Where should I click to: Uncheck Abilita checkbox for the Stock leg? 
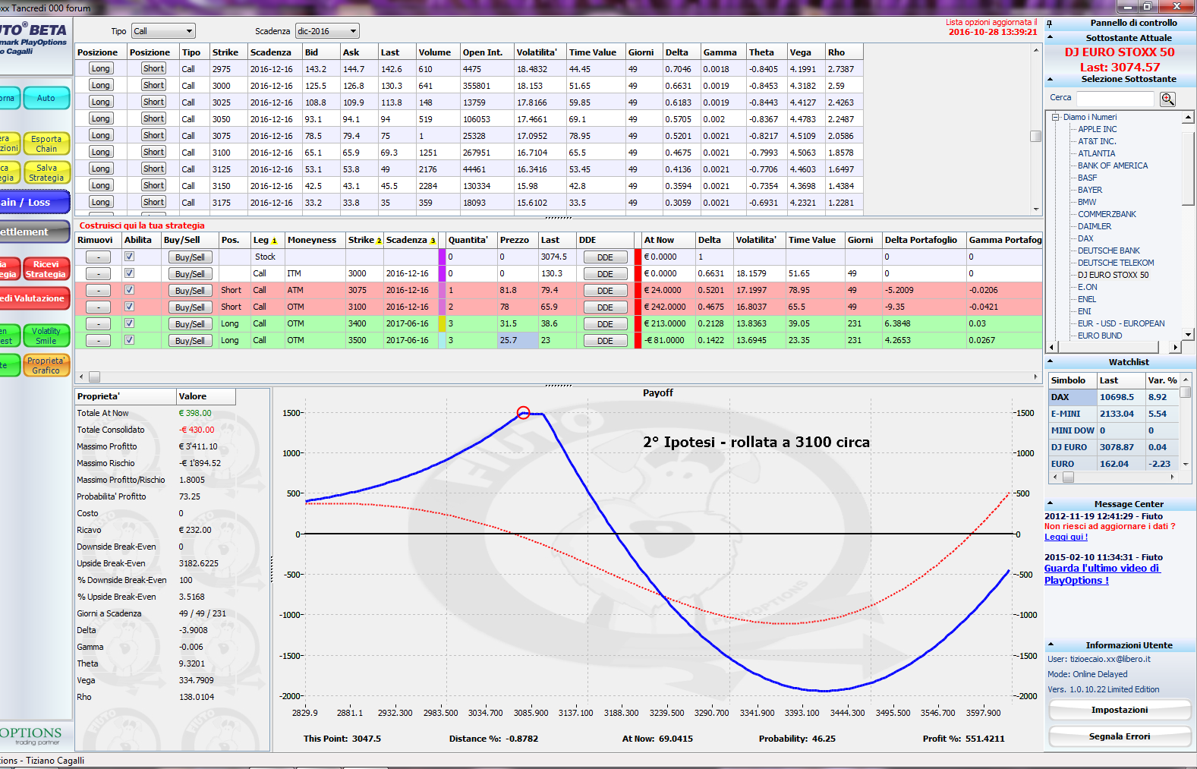[129, 257]
